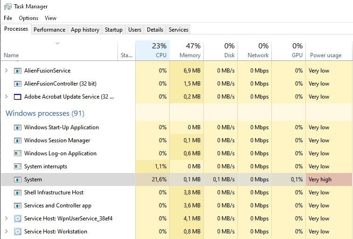Viewport: 353px width, 239px height.
Task: Expand the Adobe Acrobat Update Service entry
Action: [x=6, y=97]
